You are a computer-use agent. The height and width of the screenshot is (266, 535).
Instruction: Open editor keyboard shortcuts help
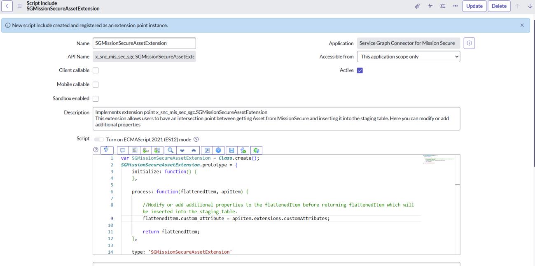(x=218, y=150)
